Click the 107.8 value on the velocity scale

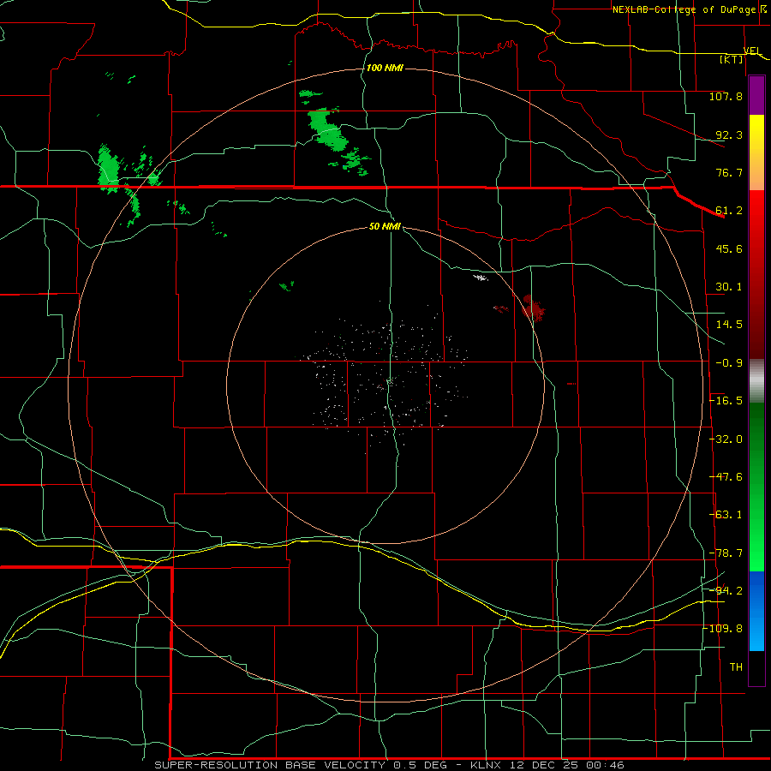point(726,96)
